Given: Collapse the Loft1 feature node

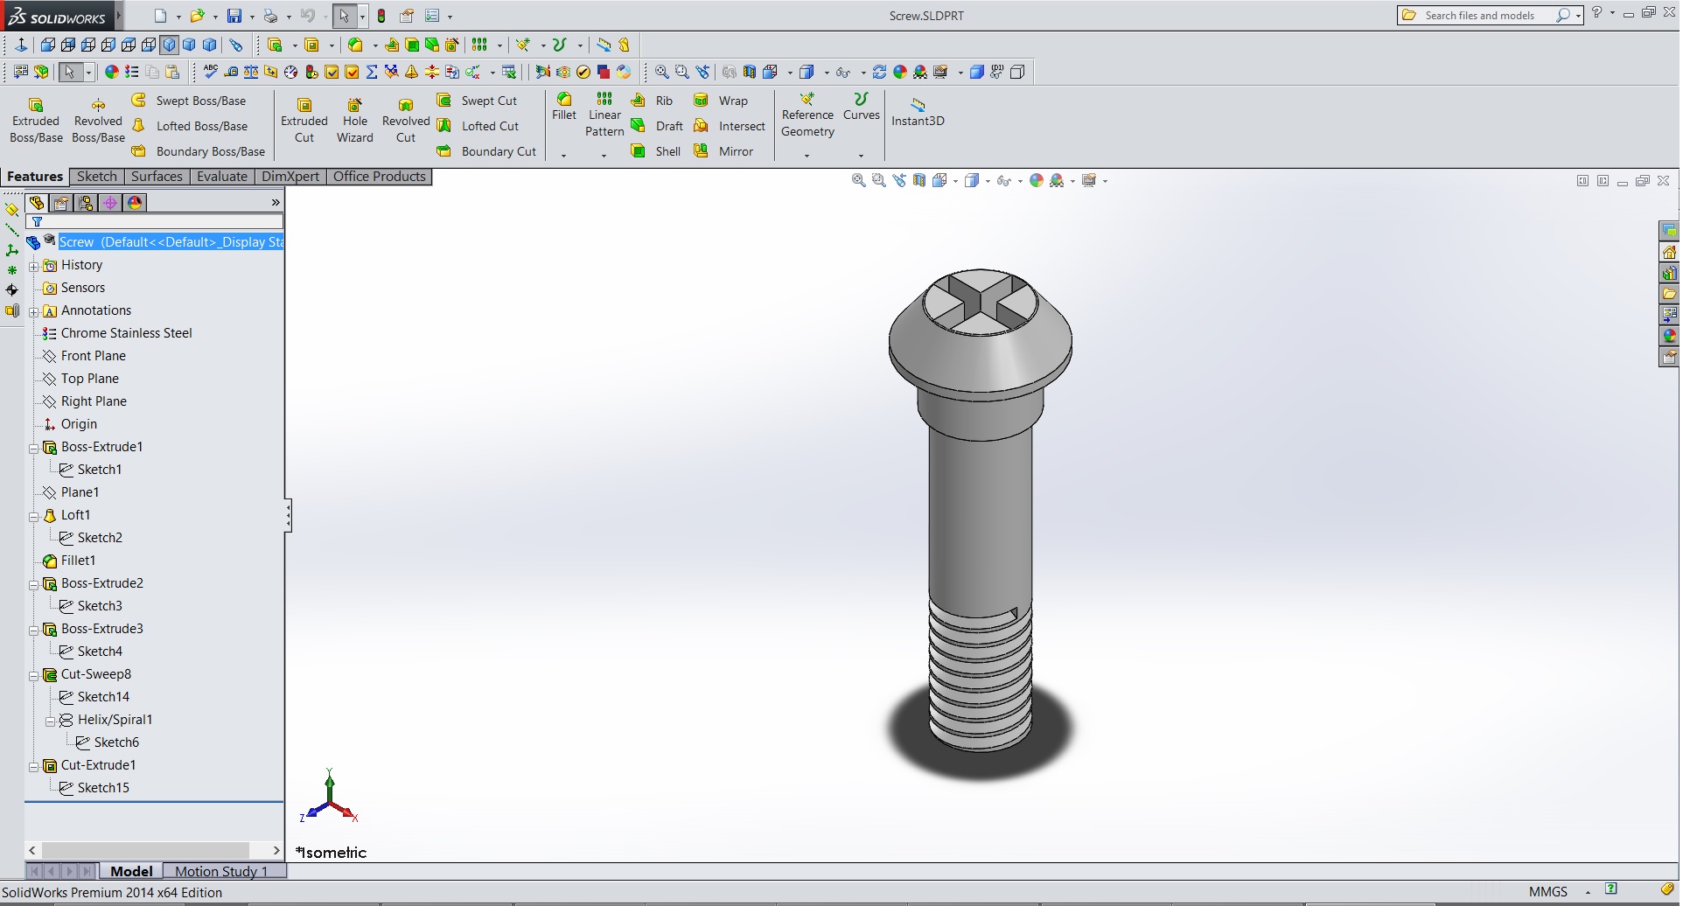Looking at the screenshot, I should point(33,516).
